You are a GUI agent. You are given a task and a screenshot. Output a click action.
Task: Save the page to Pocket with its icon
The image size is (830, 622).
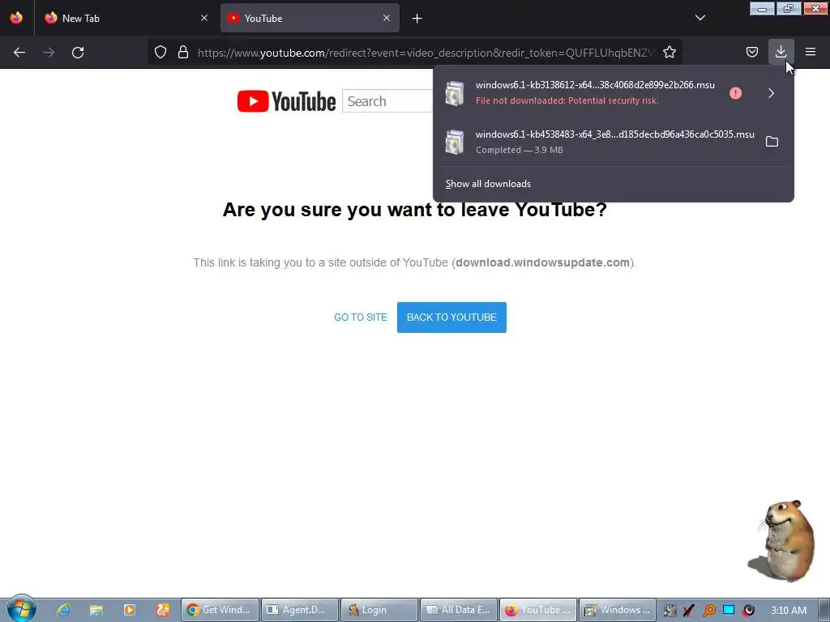tap(752, 52)
